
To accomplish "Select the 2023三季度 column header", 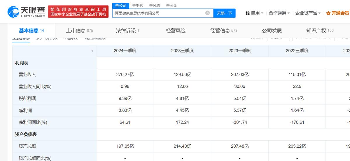I will click(x=182, y=51).
